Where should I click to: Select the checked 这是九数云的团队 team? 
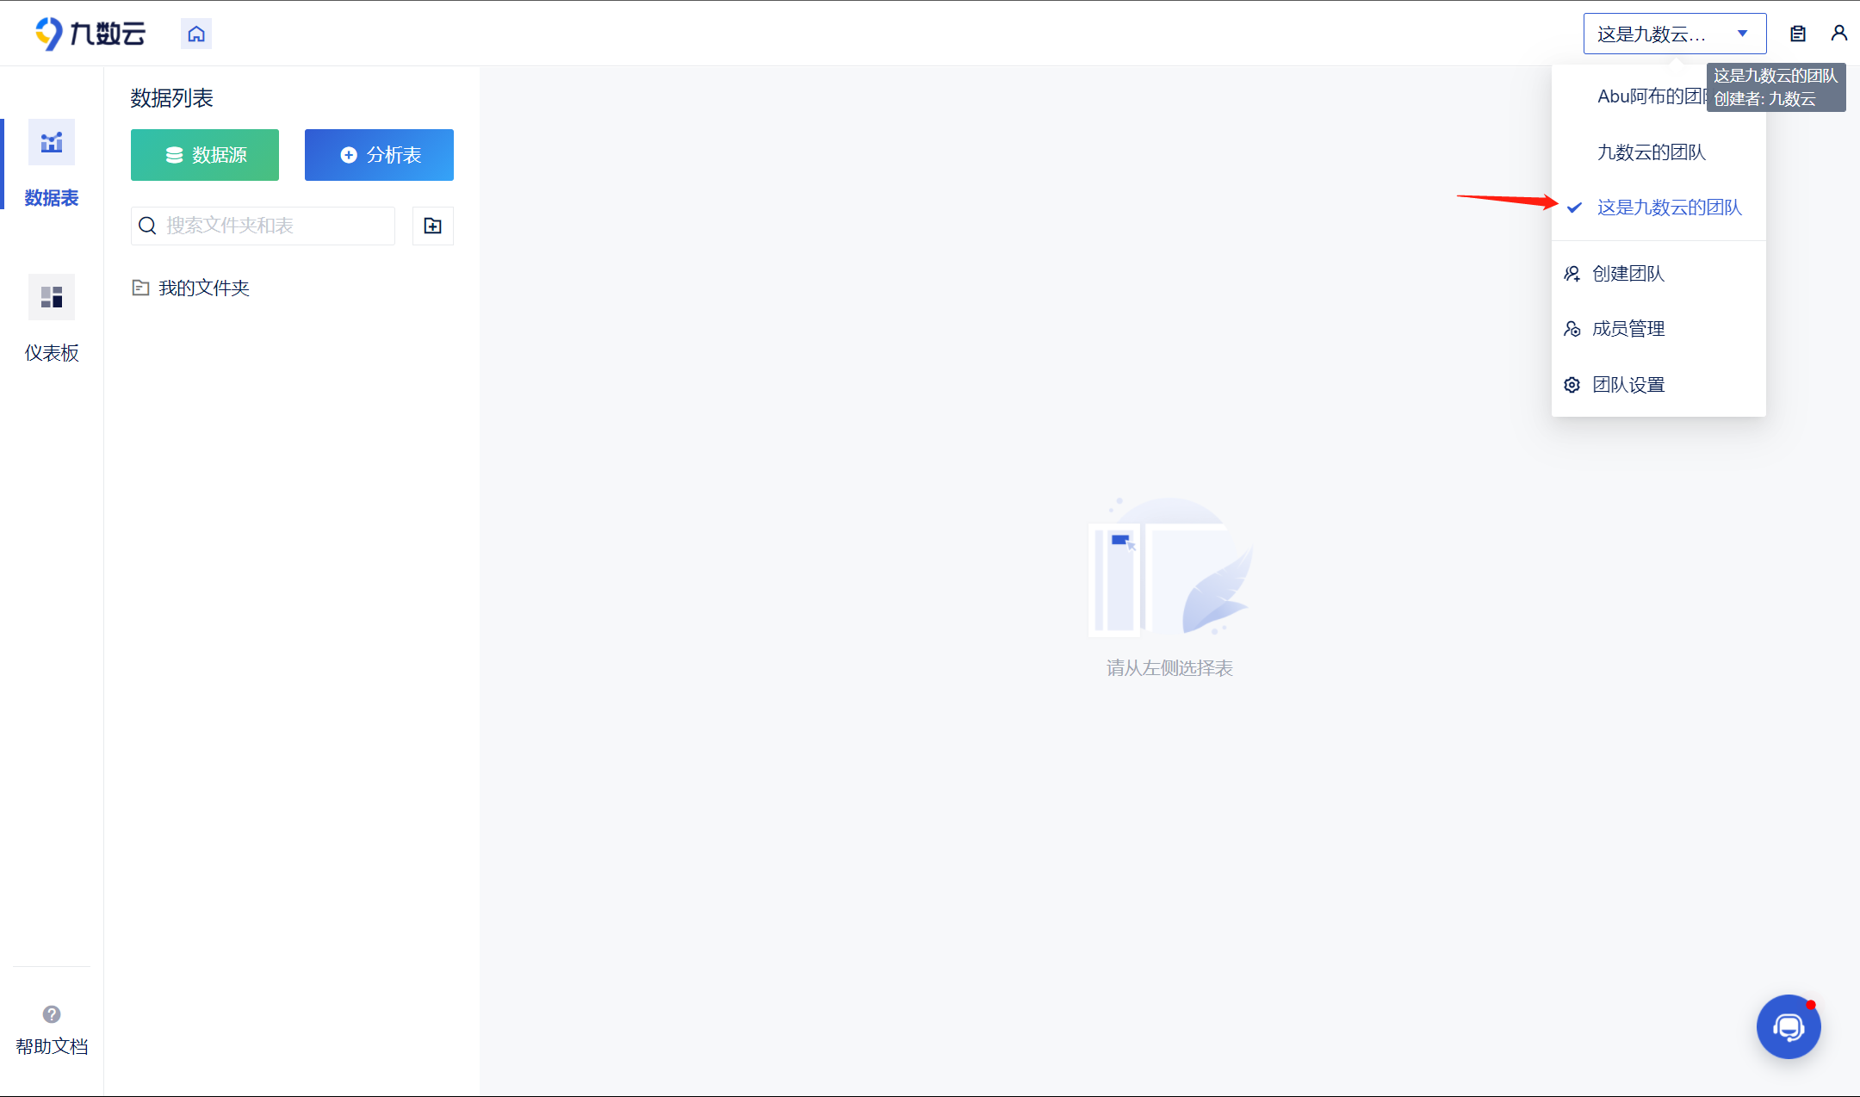point(1668,208)
